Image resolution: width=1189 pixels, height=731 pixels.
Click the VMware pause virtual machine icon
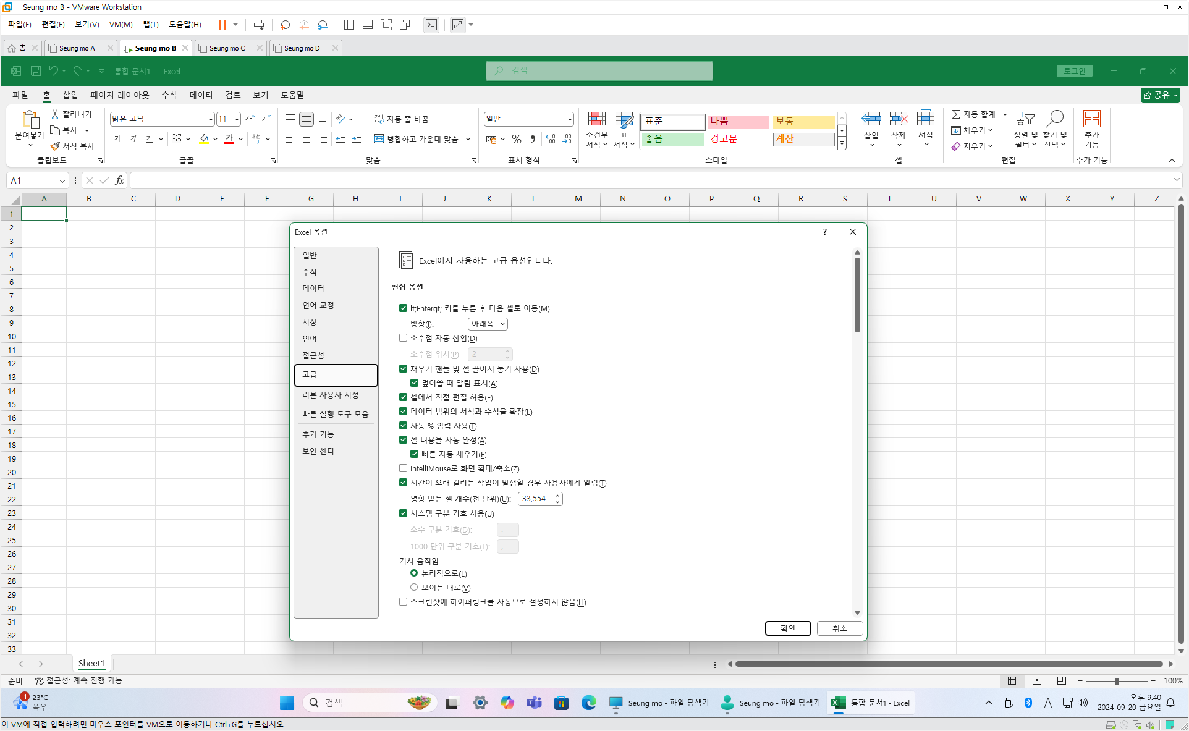[x=222, y=25]
